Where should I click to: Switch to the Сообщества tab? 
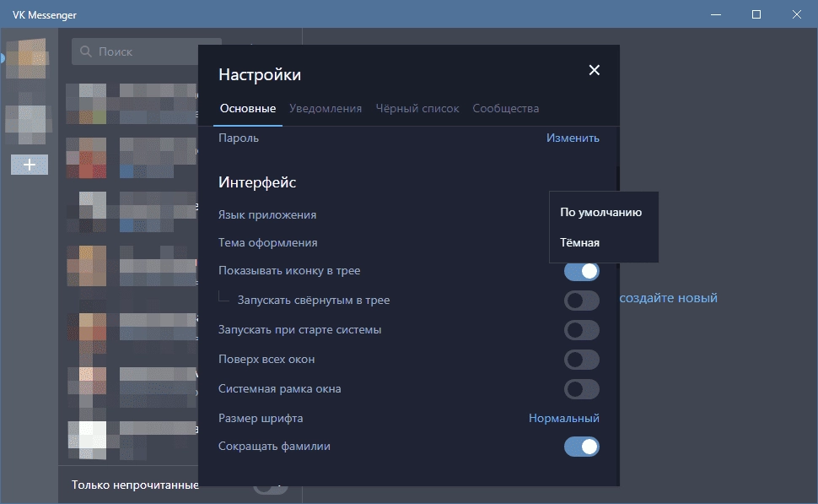505,109
